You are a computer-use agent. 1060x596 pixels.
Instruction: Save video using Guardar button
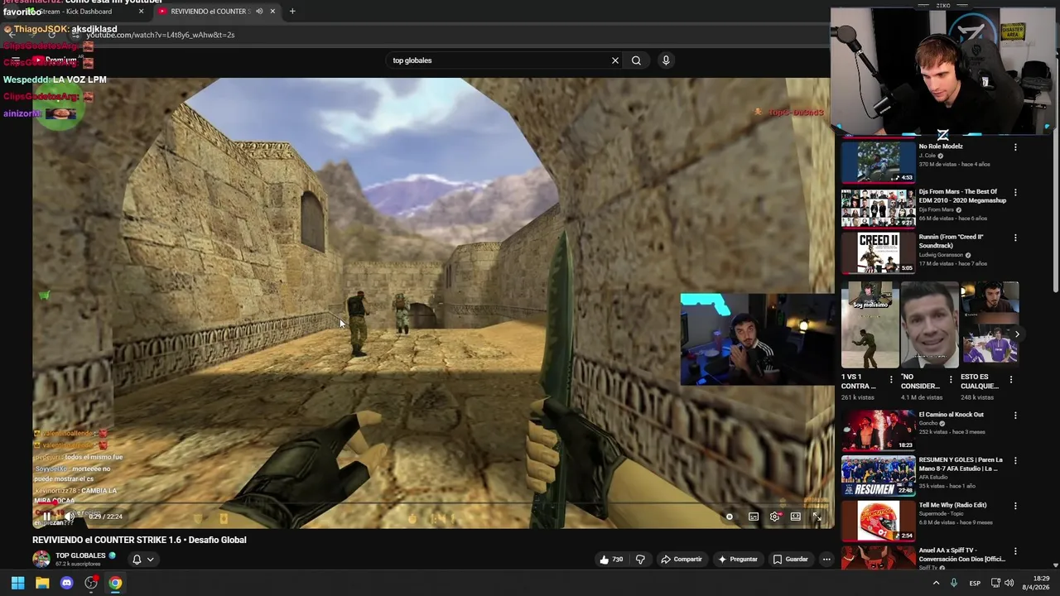coord(790,560)
